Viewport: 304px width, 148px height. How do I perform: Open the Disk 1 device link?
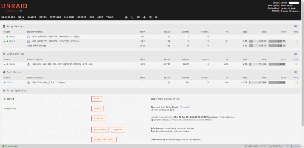click(x=12, y=41)
